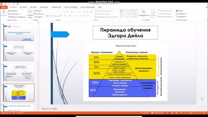The width and height of the screenshot is (208, 117).
Task: Select the rounded rectangle in shapes gallery
Action: (x=135, y=11)
